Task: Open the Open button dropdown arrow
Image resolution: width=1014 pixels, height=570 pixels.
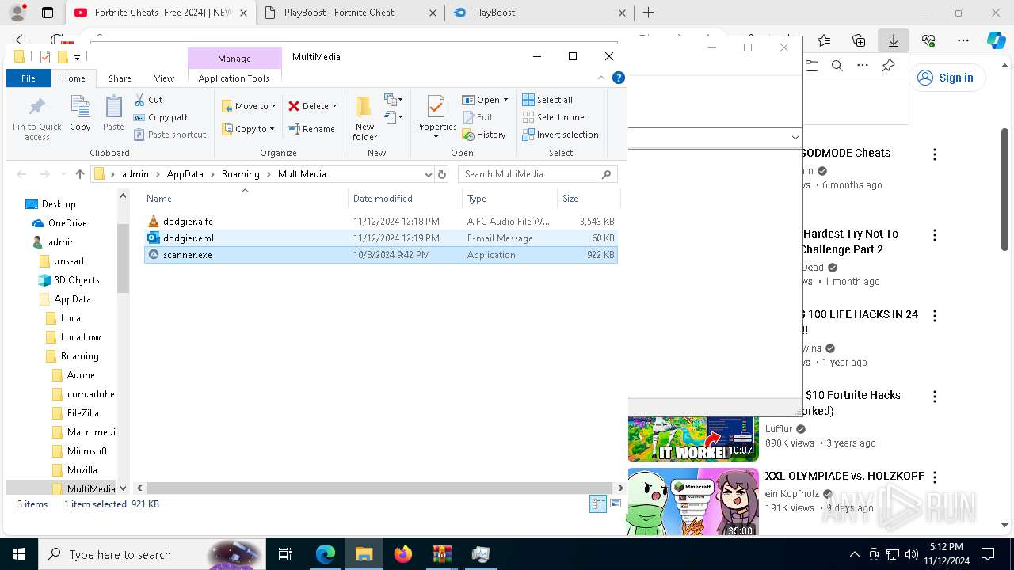Action: pyautogui.click(x=505, y=100)
